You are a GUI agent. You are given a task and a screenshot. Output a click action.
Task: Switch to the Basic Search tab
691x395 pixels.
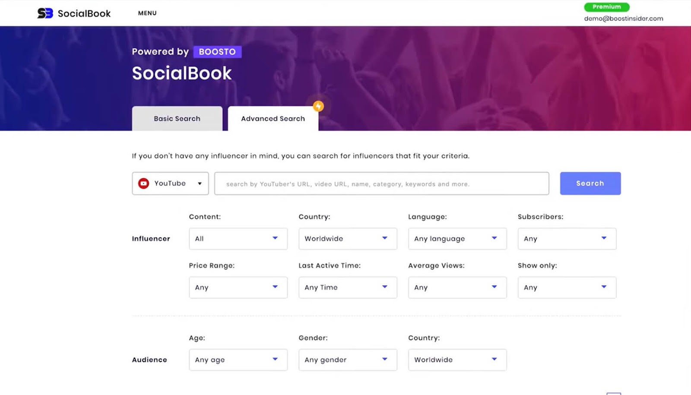tap(177, 118)
